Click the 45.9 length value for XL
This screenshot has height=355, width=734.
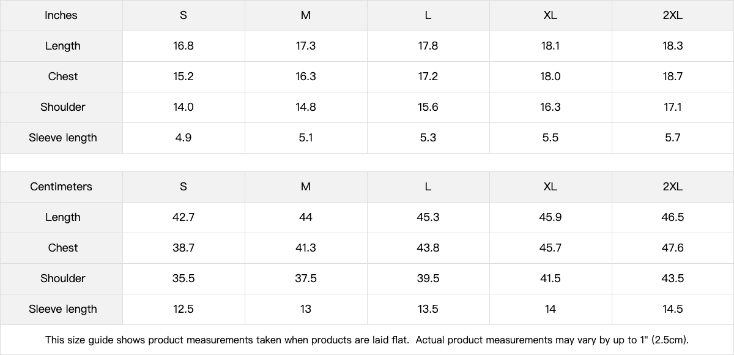550,217
